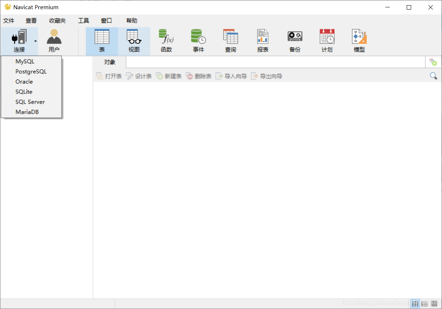Maximize the Navicat Premium window
The height and width of the screenshot is (309, 442).
coord(409,7)
